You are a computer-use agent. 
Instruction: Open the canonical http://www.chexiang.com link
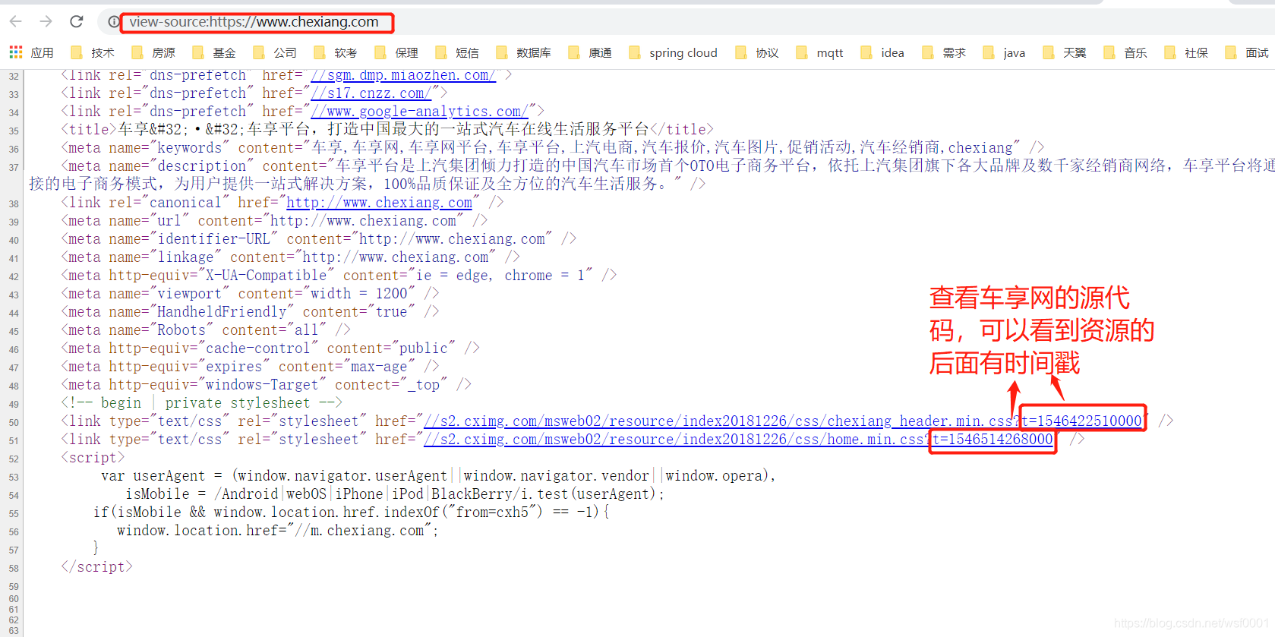click(x=379, y=202)
